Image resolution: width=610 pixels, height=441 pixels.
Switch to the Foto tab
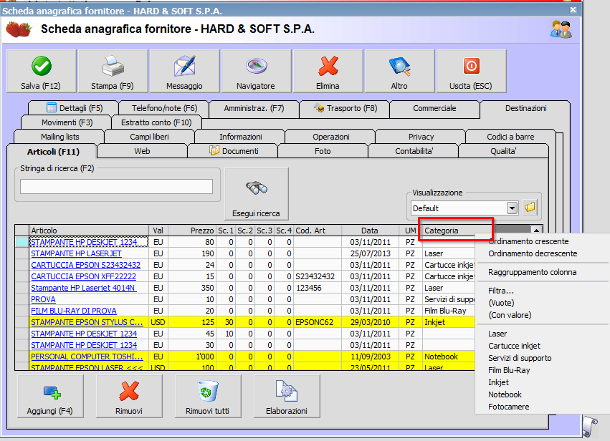click(x=323, y=151)
